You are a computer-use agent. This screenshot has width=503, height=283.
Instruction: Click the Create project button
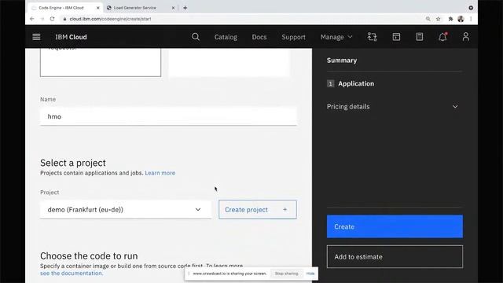coord(258,210)
